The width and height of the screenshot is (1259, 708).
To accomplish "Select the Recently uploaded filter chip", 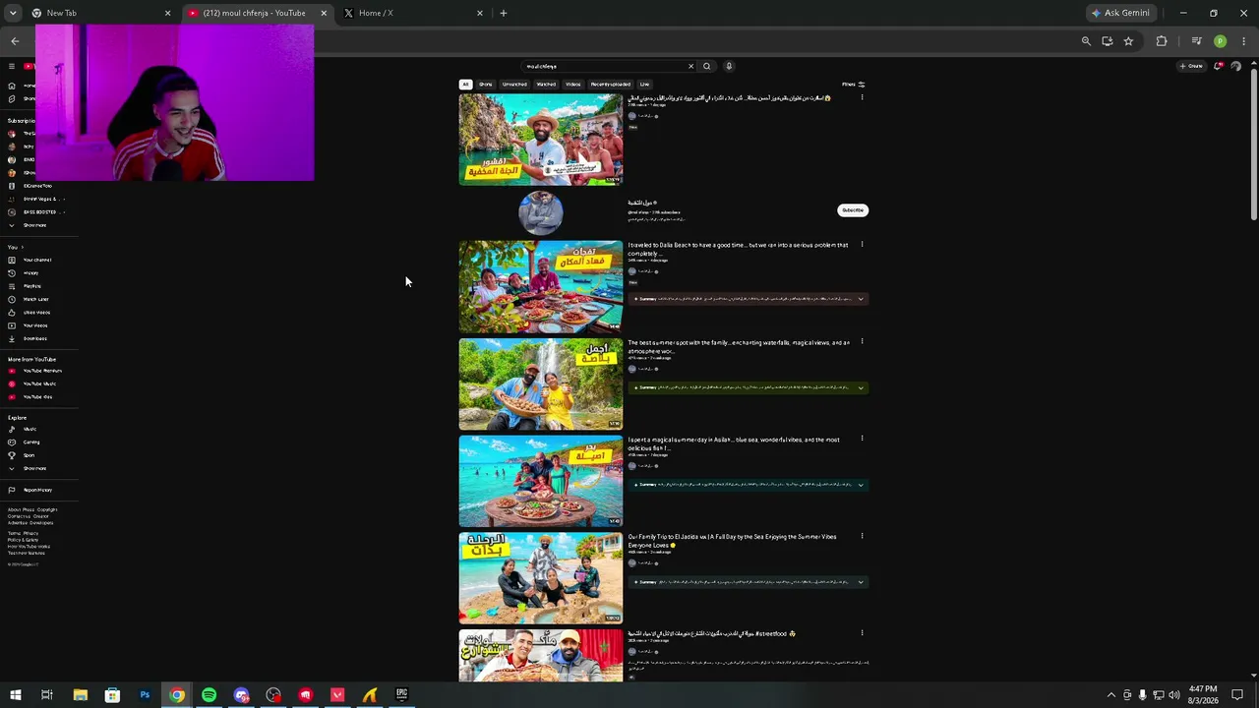I will tap(610, 85).
